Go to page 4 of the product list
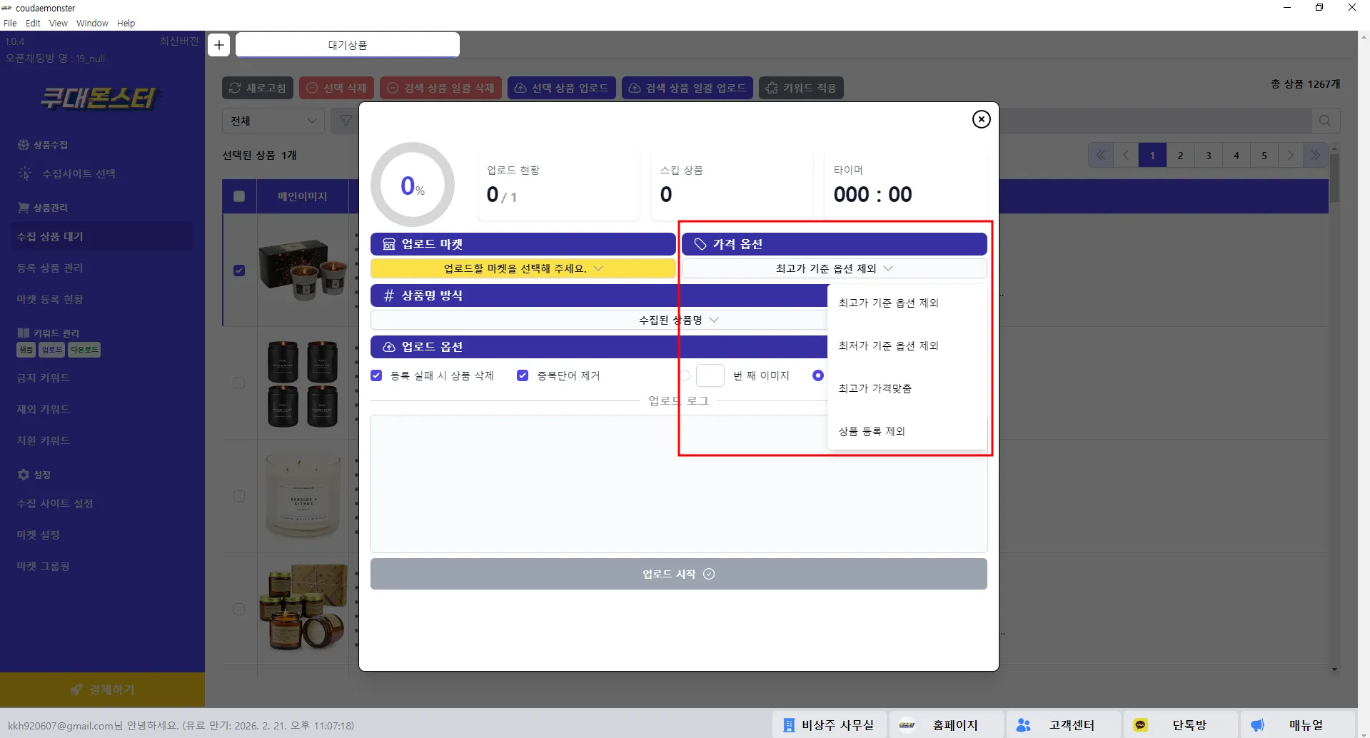Screen dimensions: 1370x738 point(1236,155)
